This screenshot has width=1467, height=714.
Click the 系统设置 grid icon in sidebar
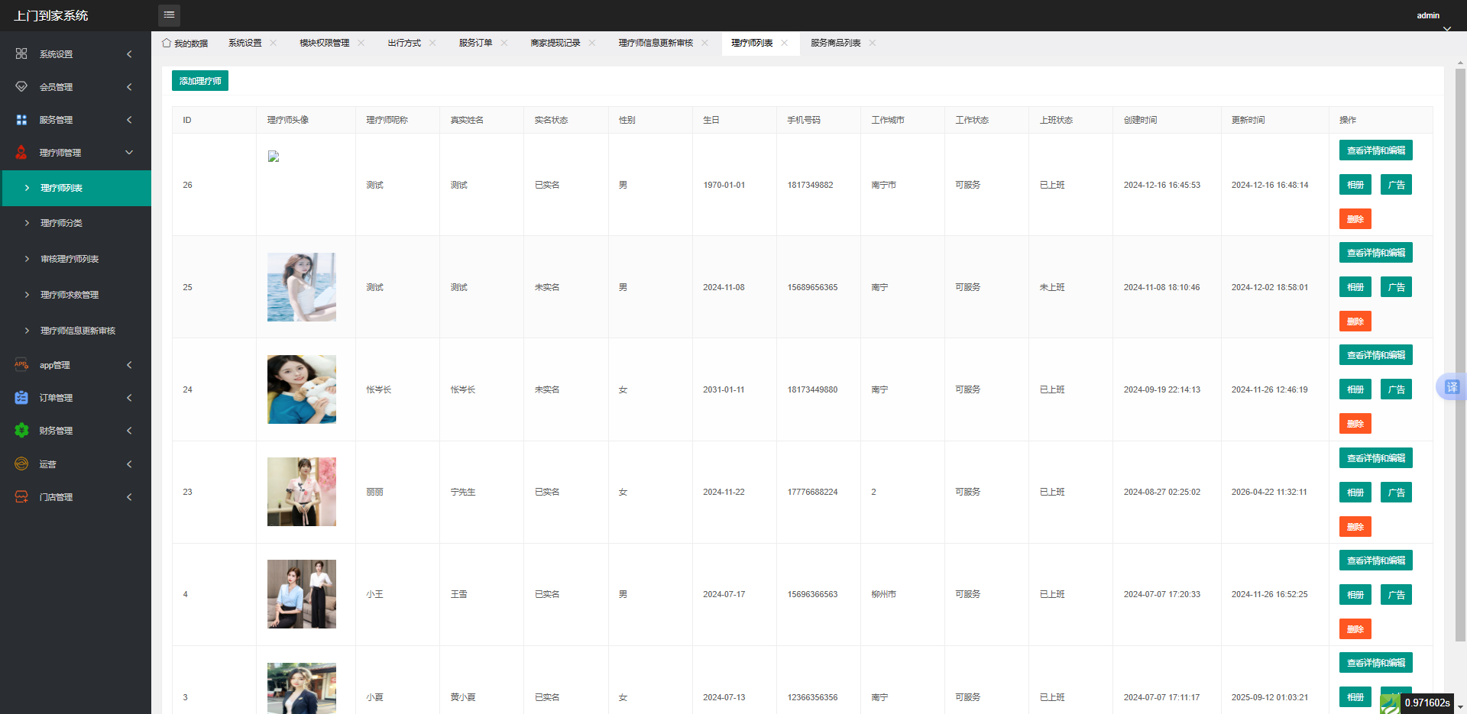click(21, 53)
